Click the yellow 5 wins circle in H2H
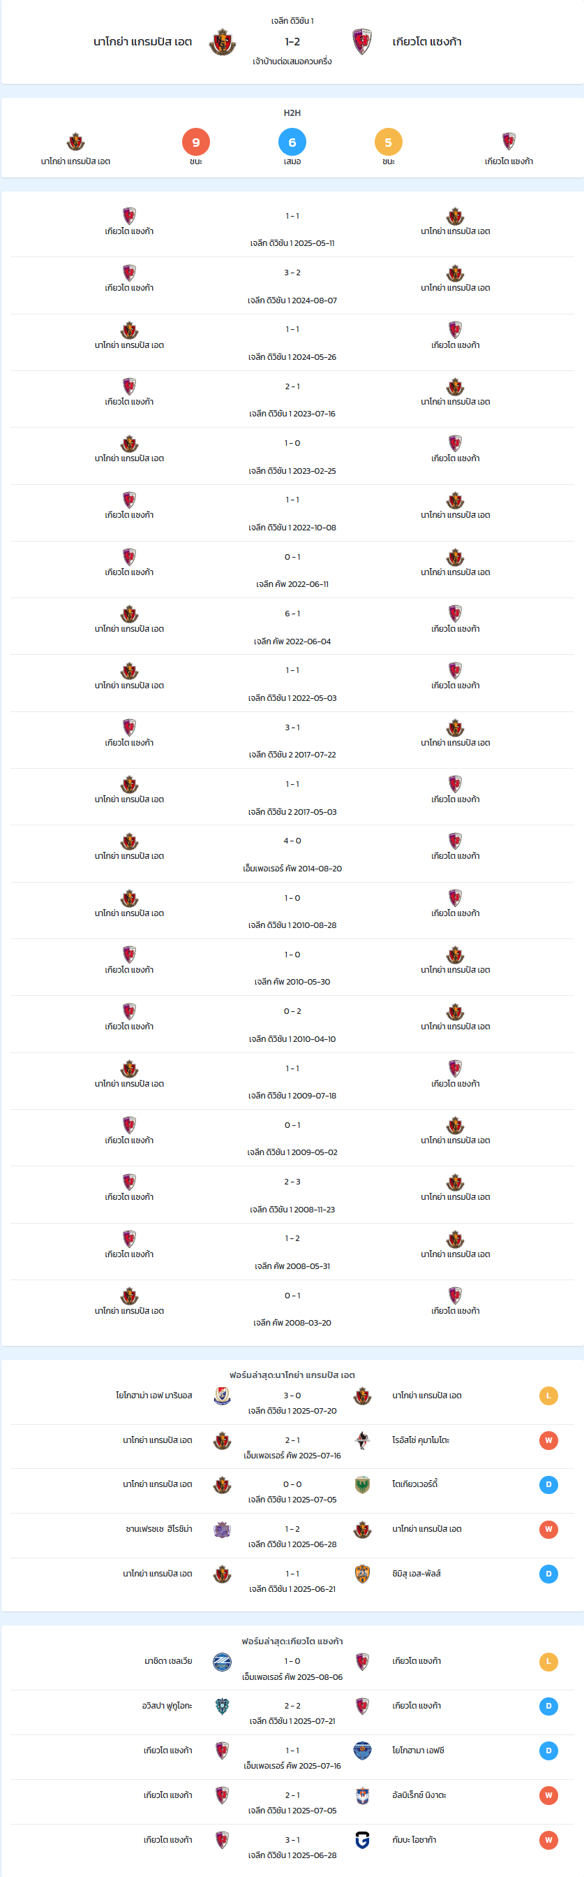Screen dimensions: 584x1877 point(389,142)
